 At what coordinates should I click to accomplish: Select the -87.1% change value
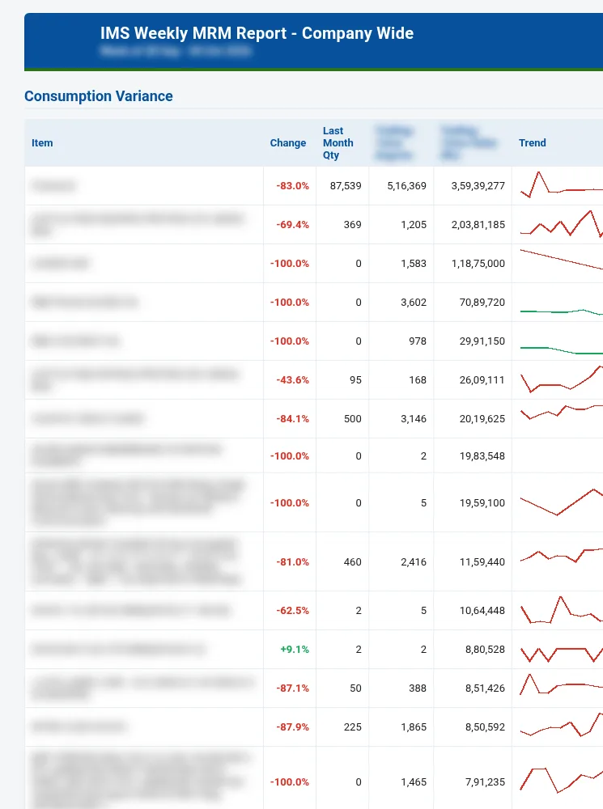point(293,688)
